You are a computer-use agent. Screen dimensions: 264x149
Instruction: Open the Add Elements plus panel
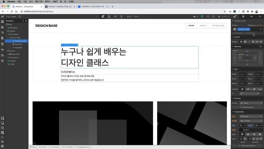point(2,22)
